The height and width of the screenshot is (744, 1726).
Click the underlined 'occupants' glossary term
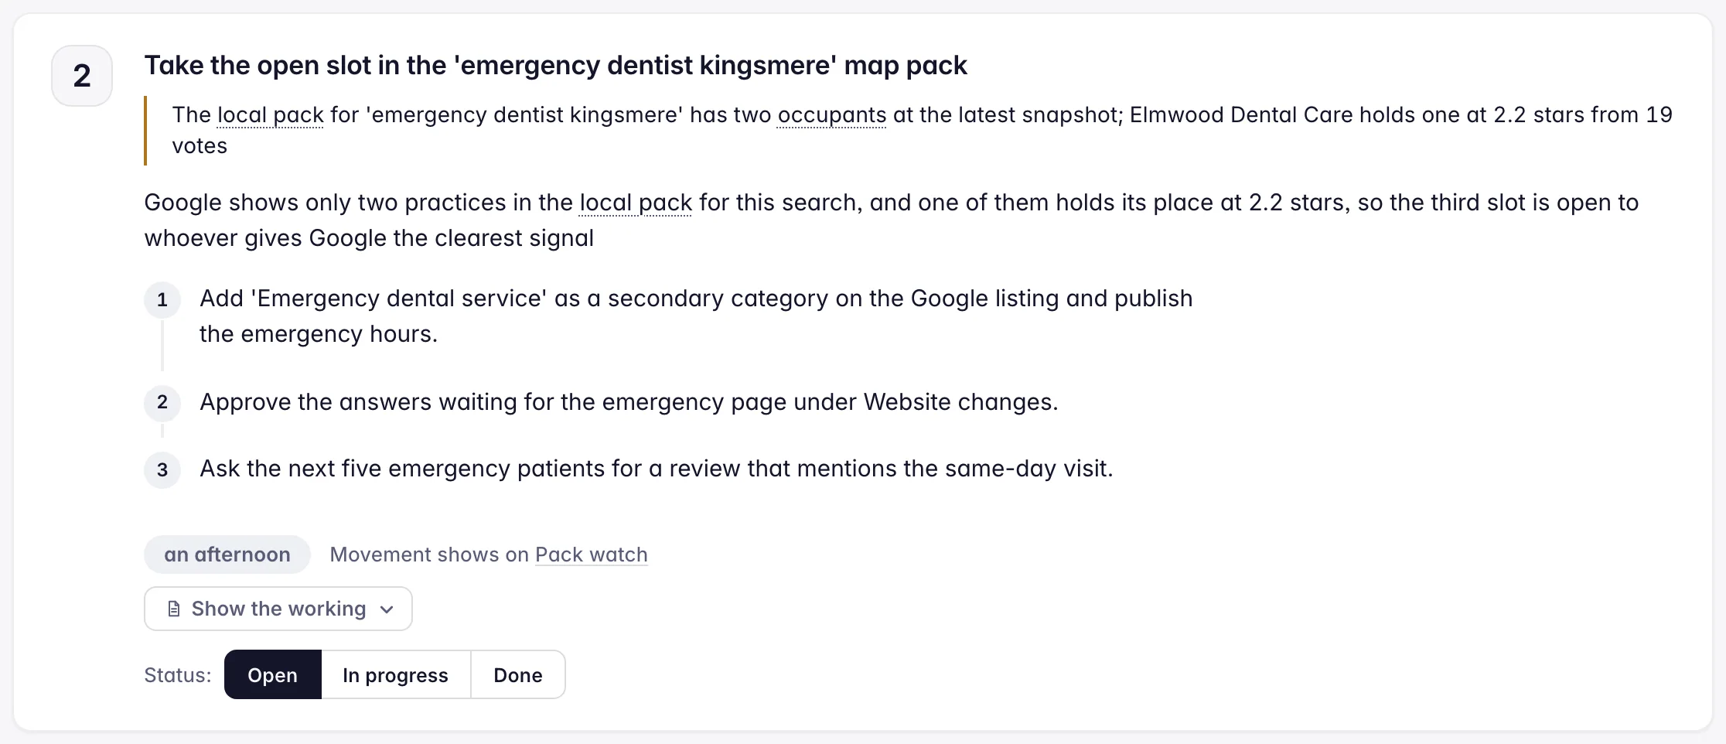coord(832,115)
